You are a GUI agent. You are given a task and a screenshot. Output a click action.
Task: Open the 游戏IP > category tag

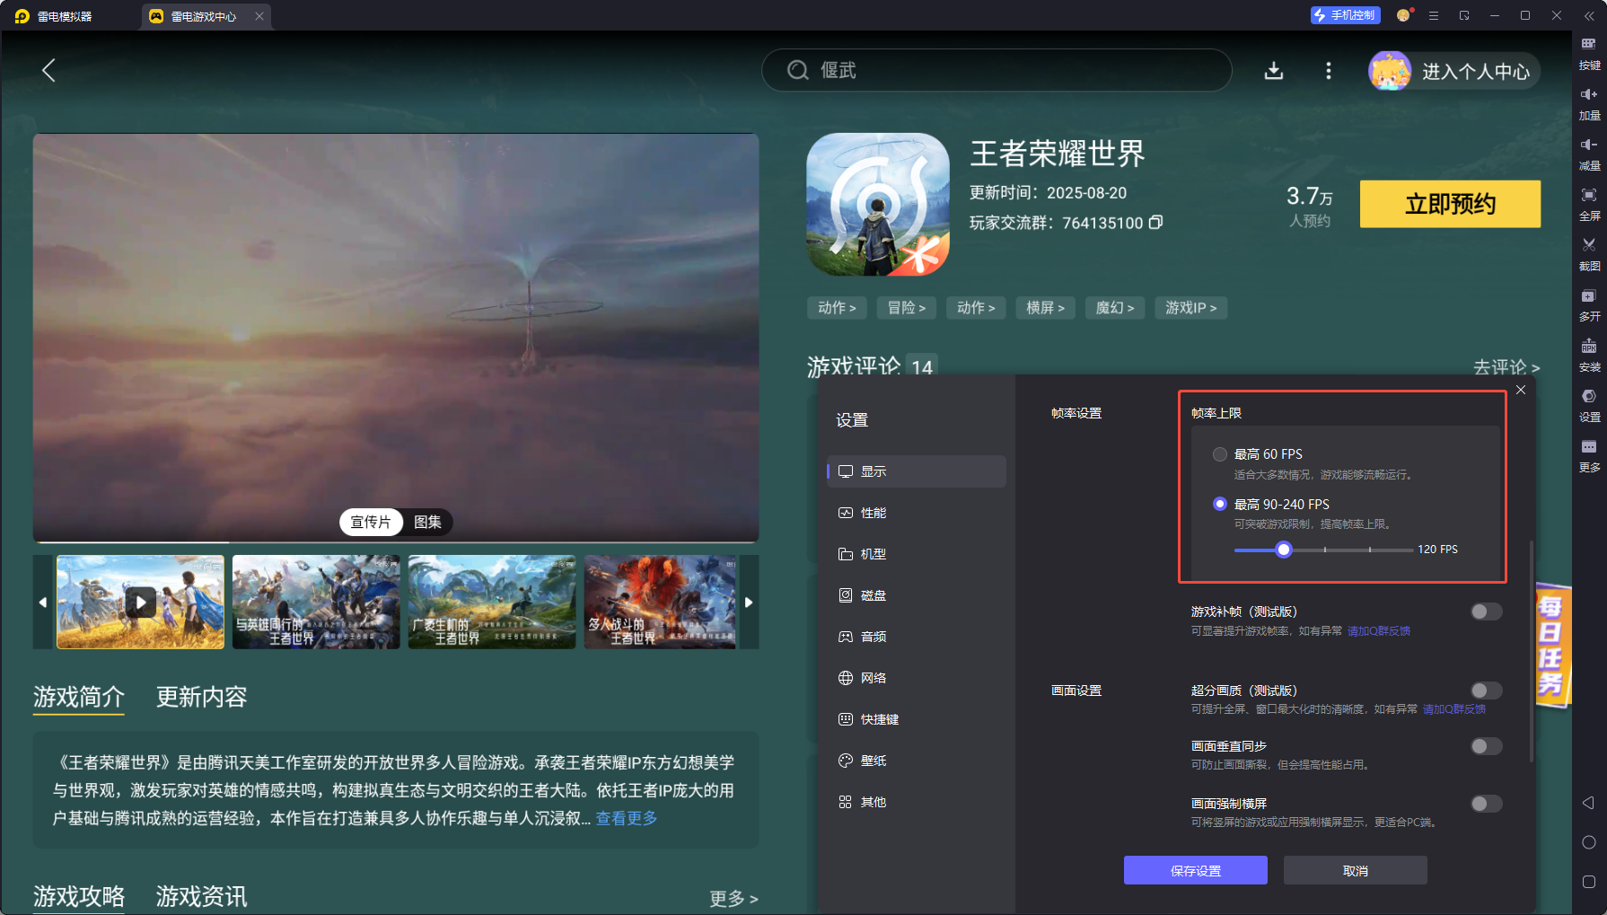click(1190, 308)
